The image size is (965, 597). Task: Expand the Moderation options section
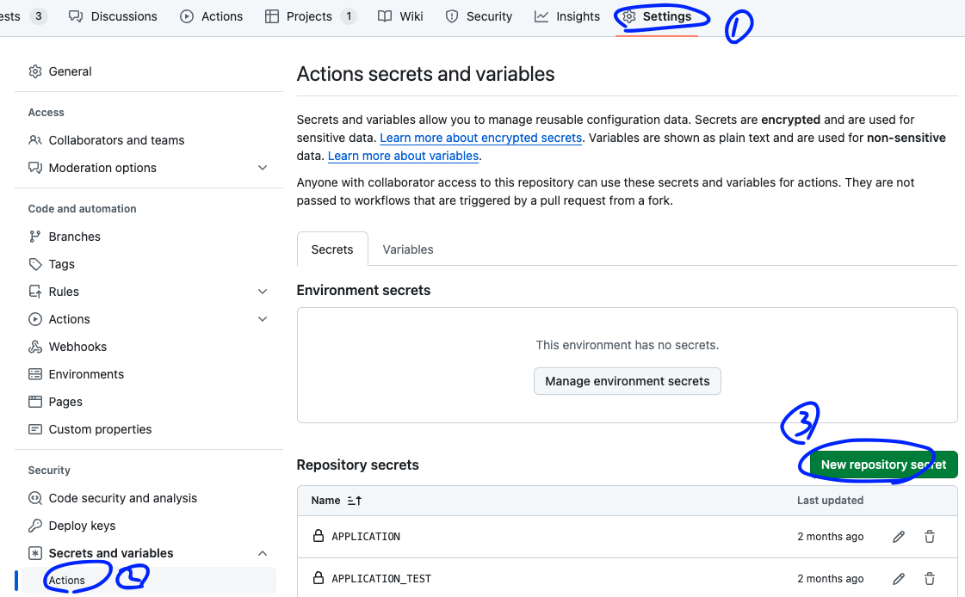point(263,168)
